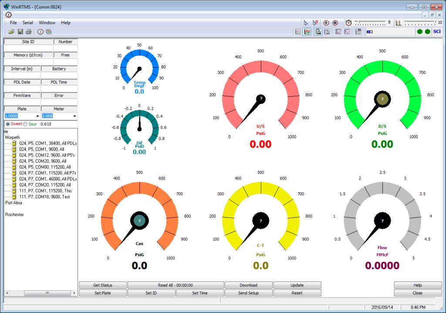446x313 pixels.
Task: Open a file with the folder icon
Action: (x=11, y=32)
